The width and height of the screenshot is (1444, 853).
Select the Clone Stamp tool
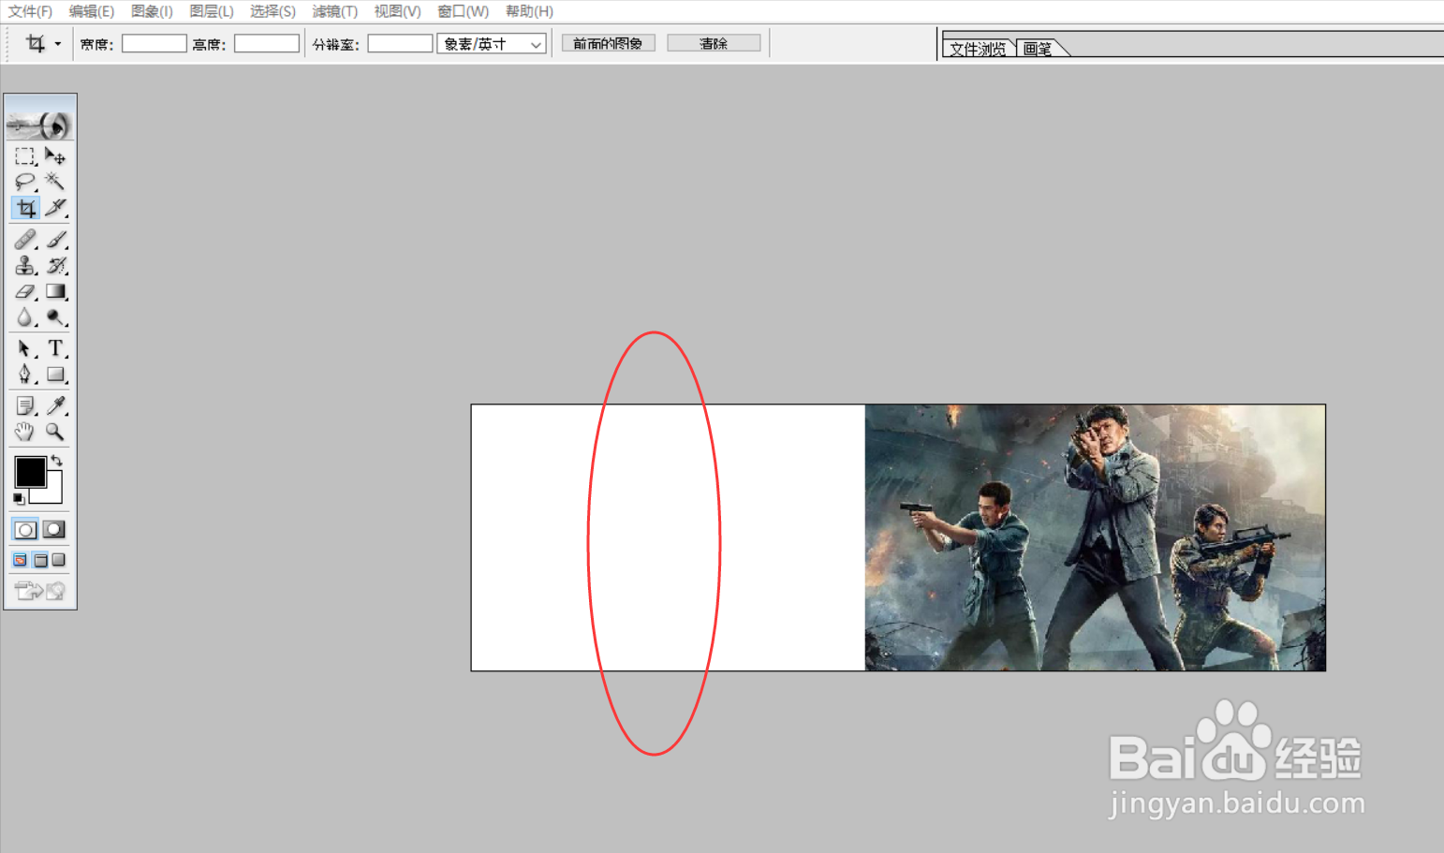coord(25,266)
